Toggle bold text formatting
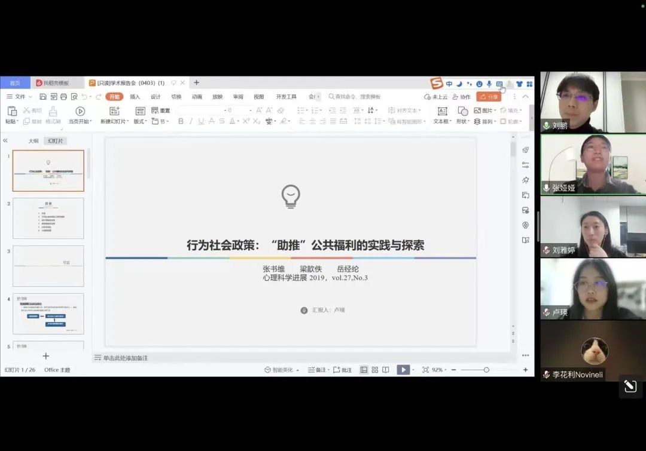Viewport: 646px width, 451px height. click(181, 121)
